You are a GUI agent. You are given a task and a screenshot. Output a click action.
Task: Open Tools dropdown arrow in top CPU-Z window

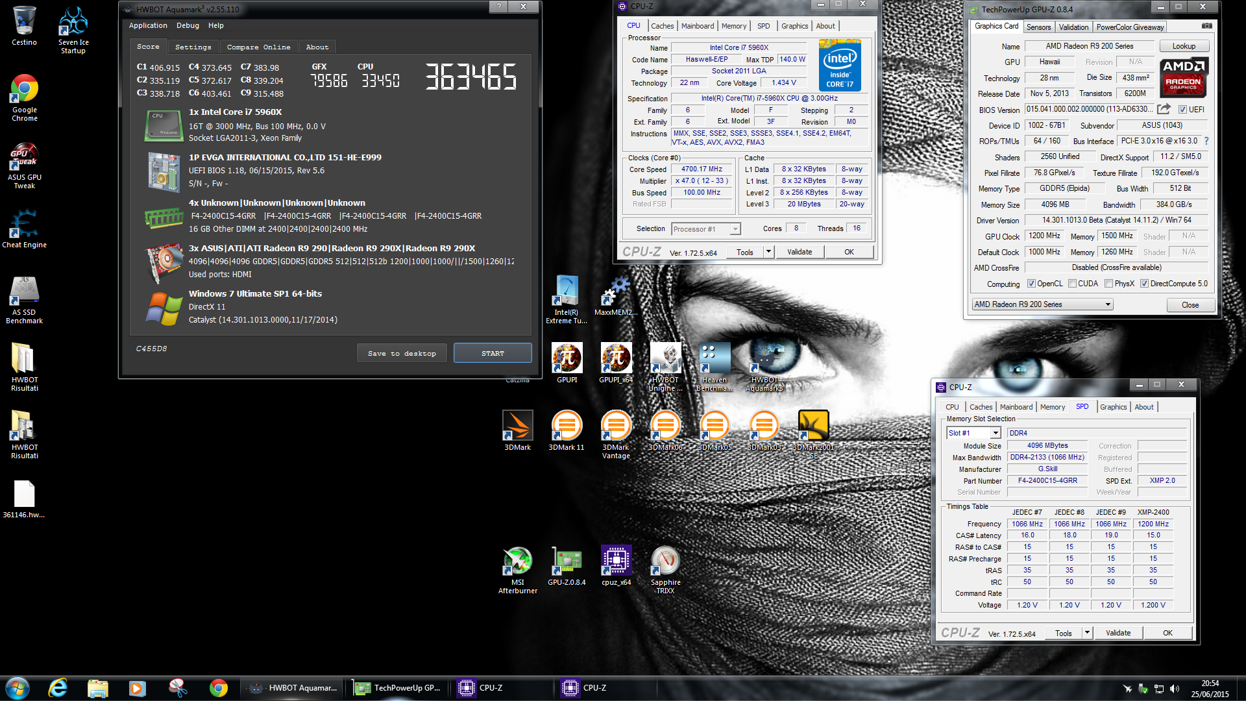coord(768,252)
